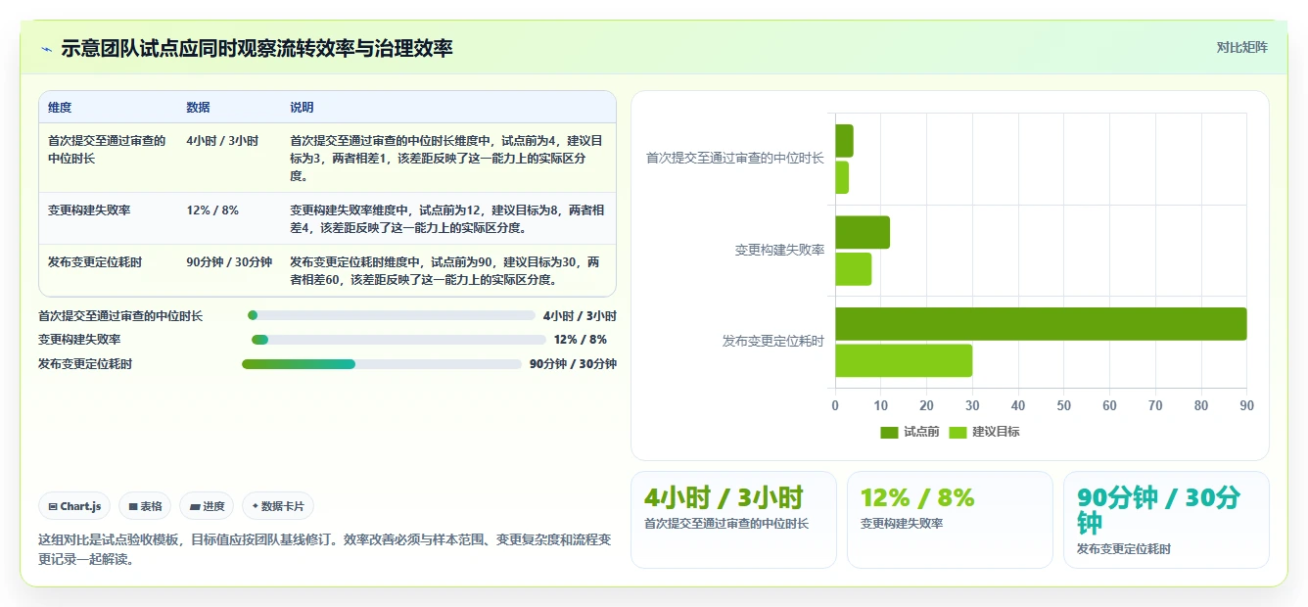
Task: Click the 数据 column header
Action: 198,107
